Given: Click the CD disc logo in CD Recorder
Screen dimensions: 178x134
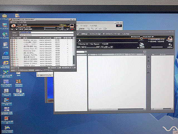Looking at the screenshot, I should [x=13, y=26].
